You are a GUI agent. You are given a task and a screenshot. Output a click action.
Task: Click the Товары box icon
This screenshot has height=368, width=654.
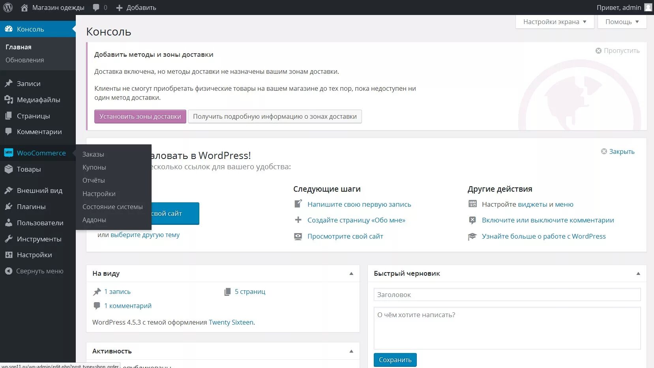tap(9, 169)
